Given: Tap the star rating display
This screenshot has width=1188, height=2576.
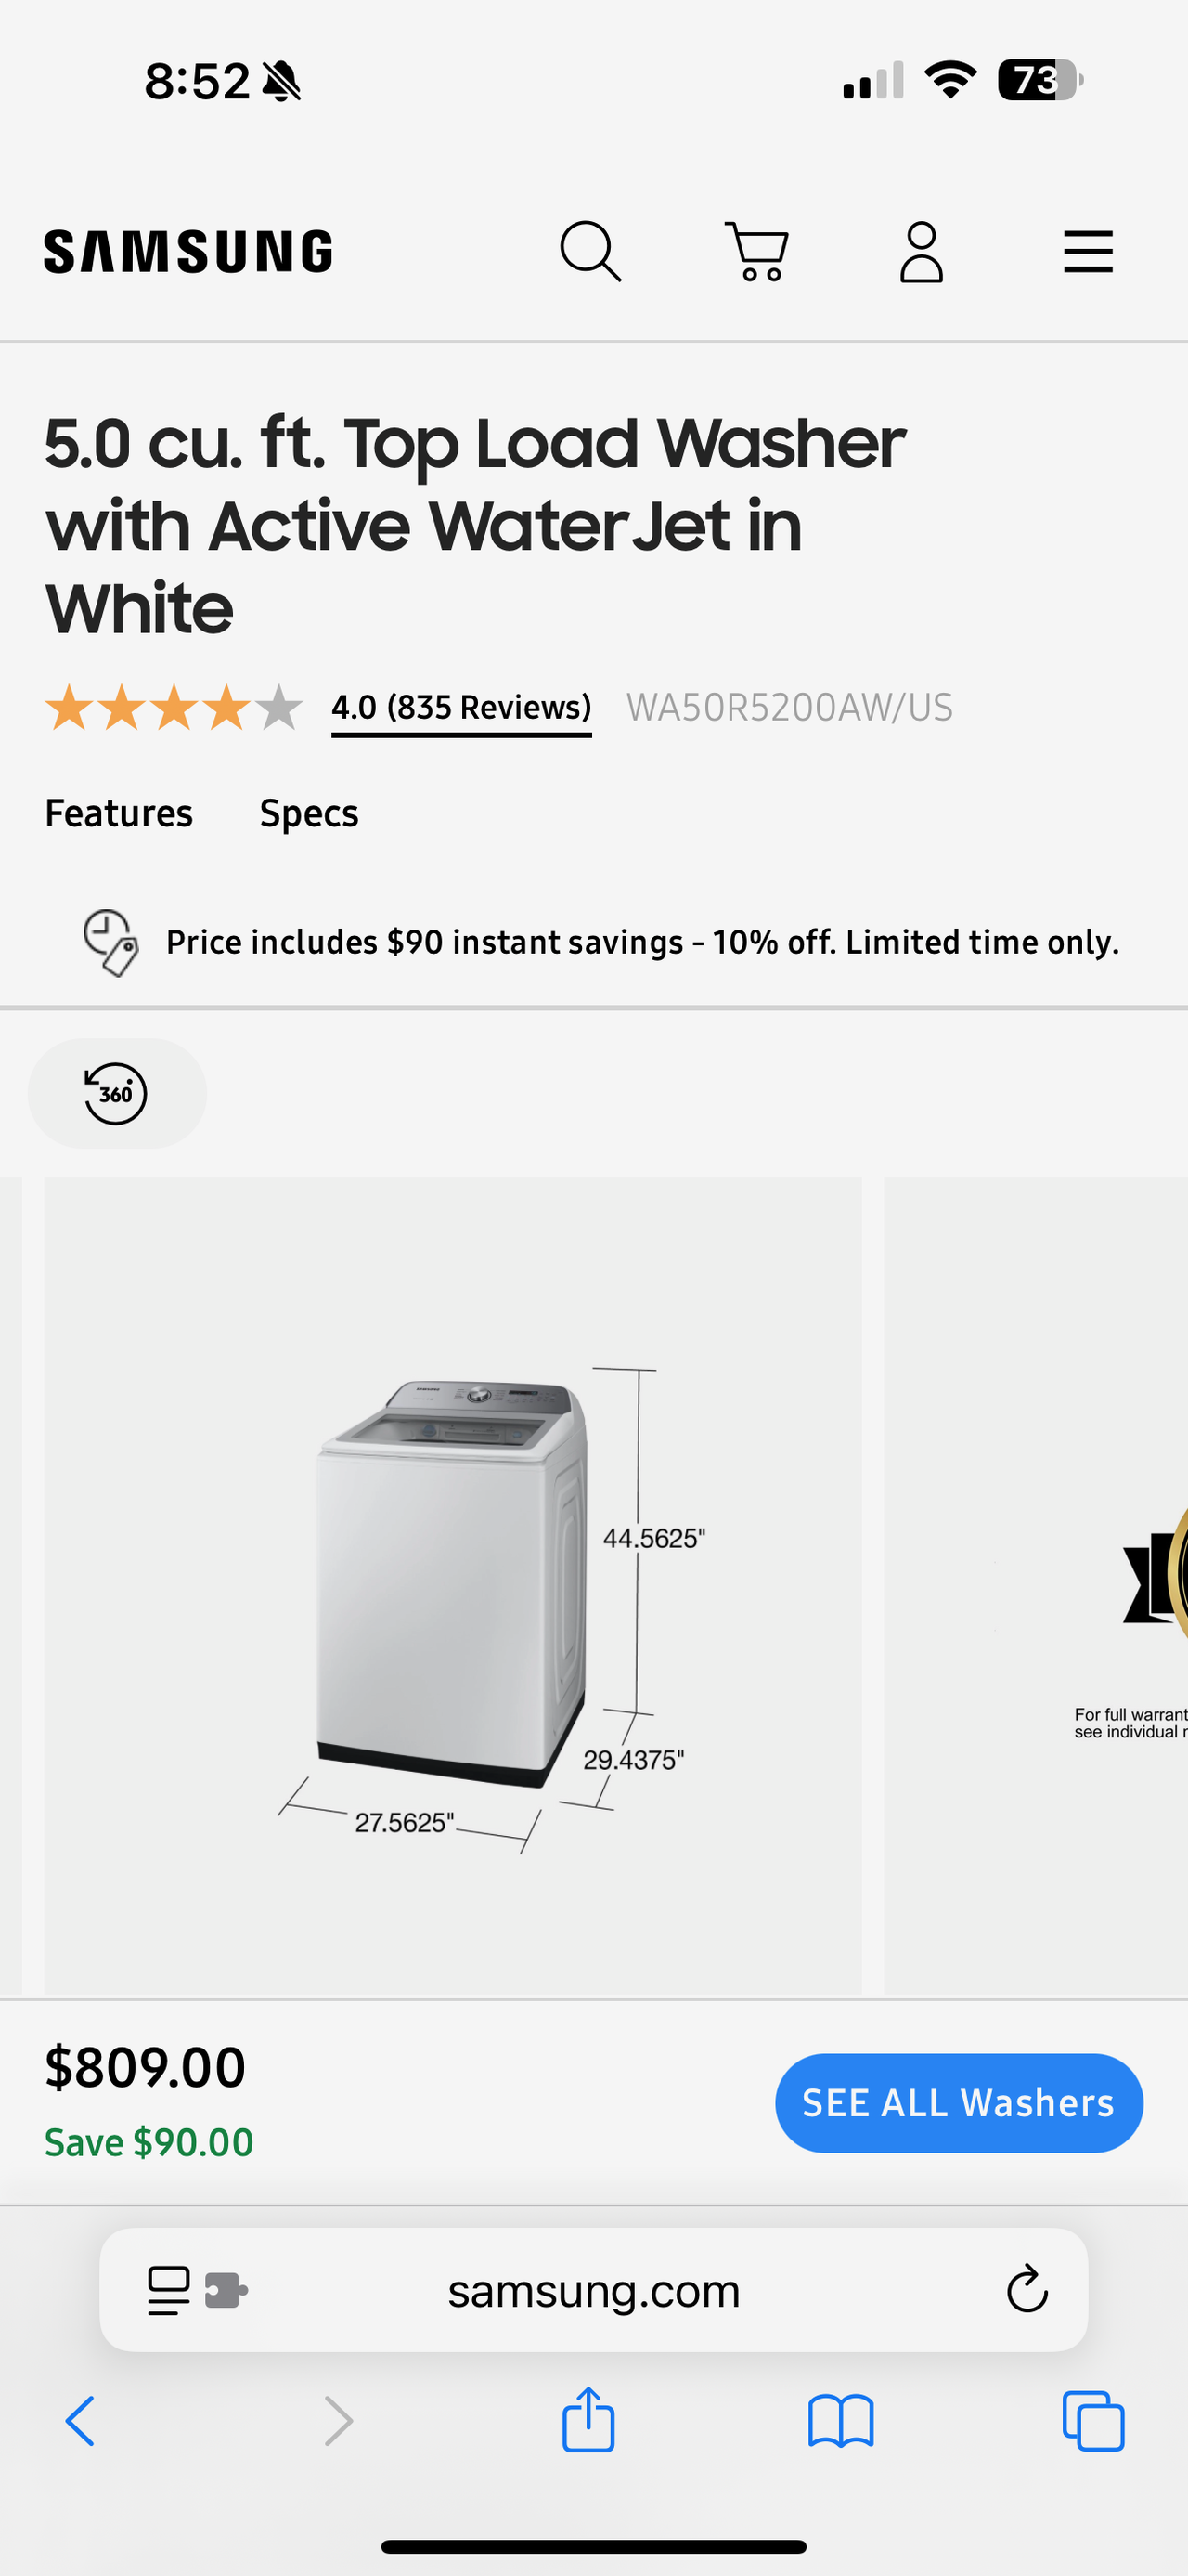Looking at the screenshot, I should click(x=174, y=708).
